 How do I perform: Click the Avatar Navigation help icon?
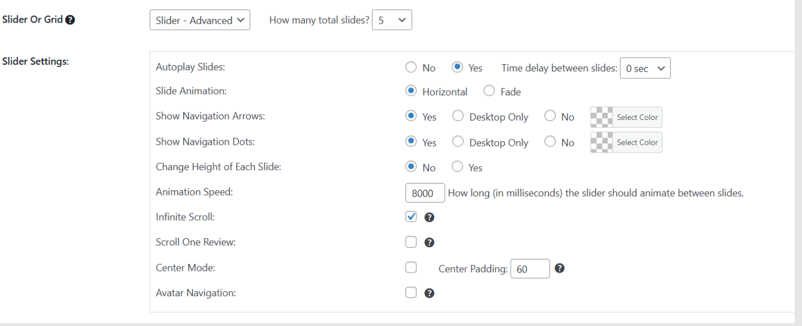(429, 293)
